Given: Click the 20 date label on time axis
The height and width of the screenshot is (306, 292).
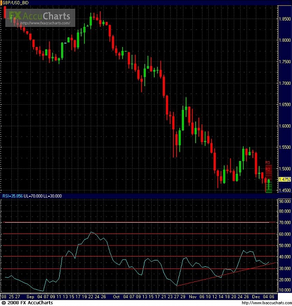Looking at the screenshot, I should pos(234,297).
